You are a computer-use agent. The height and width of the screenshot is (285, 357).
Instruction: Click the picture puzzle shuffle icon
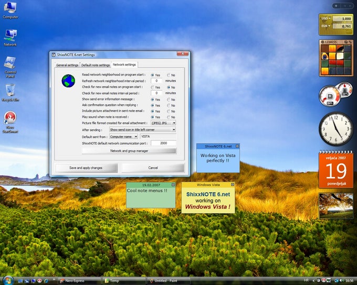pyautogui.click(x=350, y=42)
